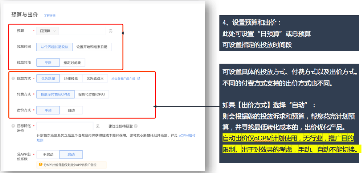Select 优先低成本 delivery mode
This screenshot has height=175, width=362.
click(95, 78)
